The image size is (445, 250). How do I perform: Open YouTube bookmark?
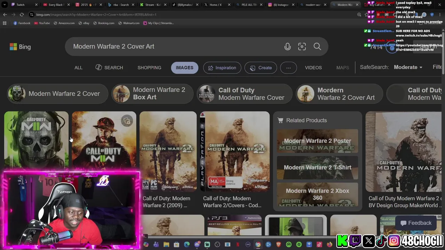[42, 23]
